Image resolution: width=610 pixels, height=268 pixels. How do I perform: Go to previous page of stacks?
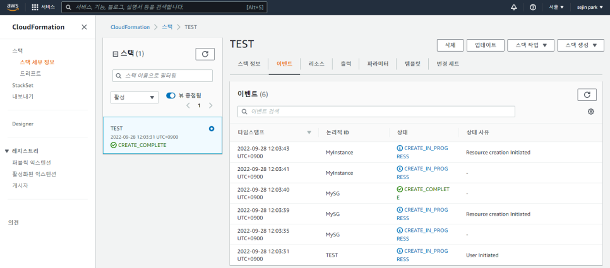coord(188,105)
